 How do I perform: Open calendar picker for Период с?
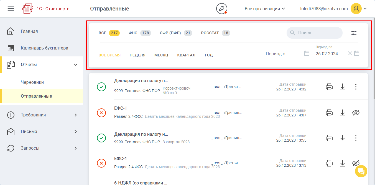click(x=307, y=54)
